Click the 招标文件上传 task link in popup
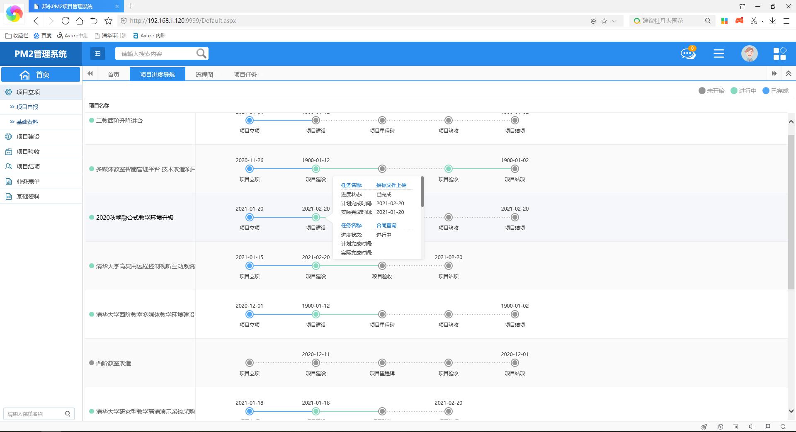 pos(391,185)
